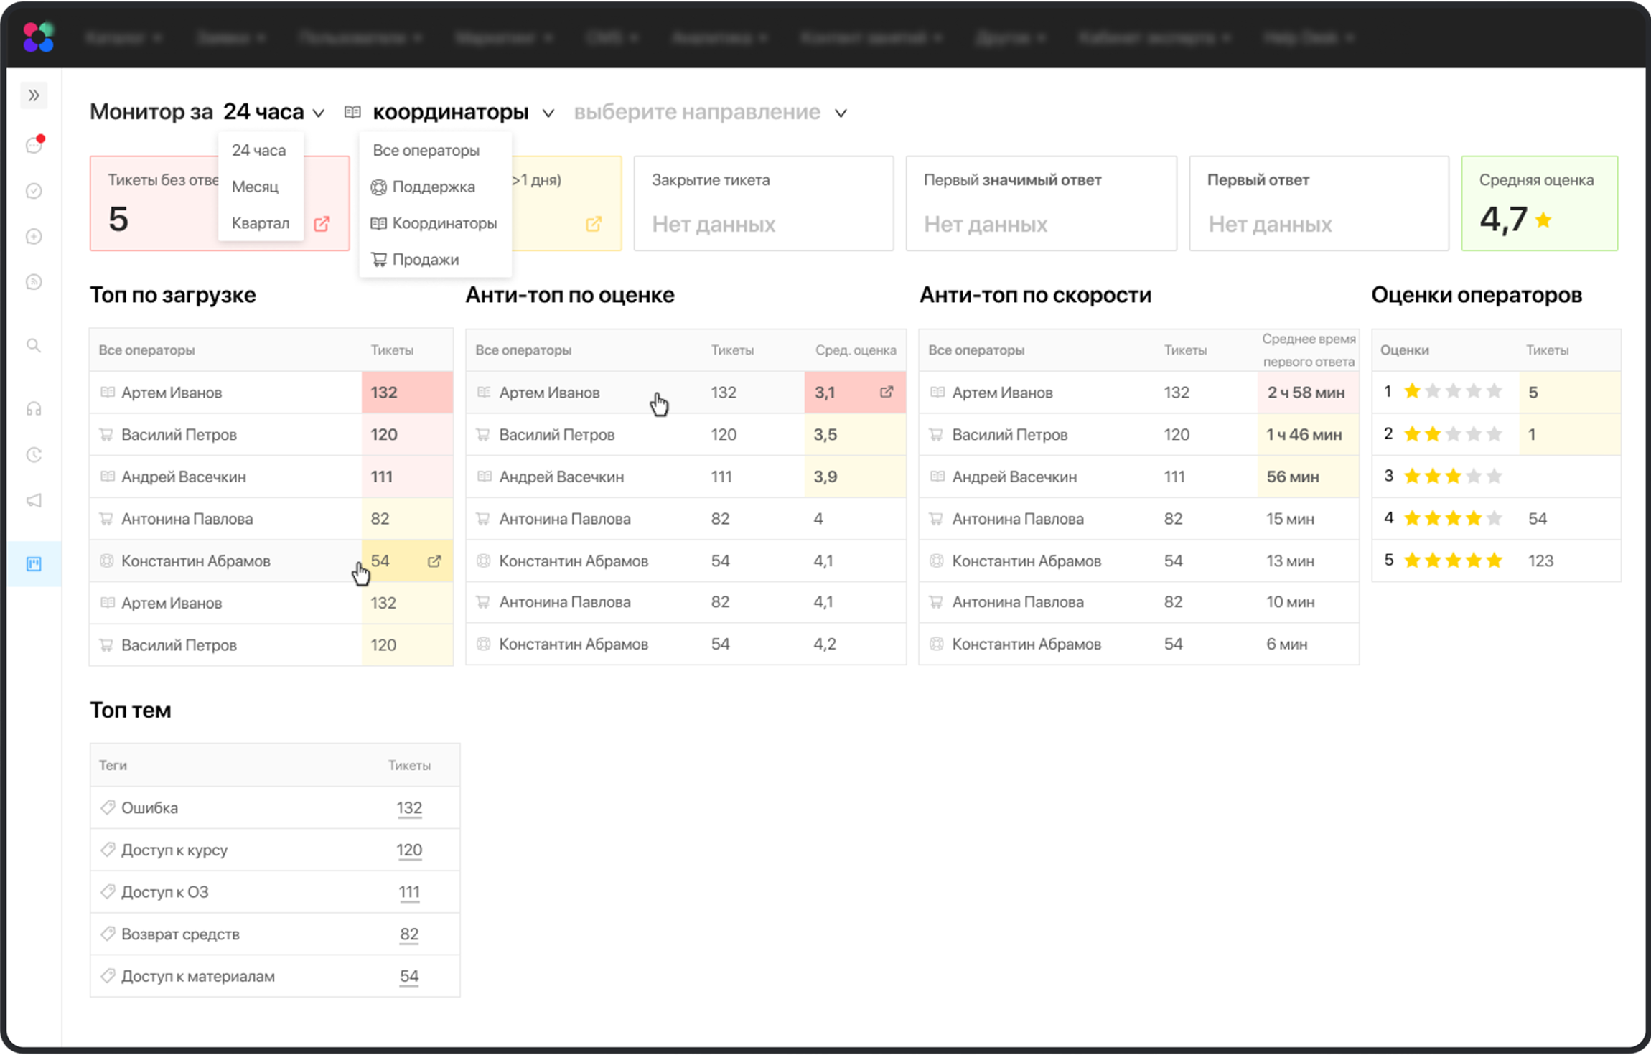This screenshot has height=1055, width=1651.
Task: Open external link beside 3,1 rating
Action: [887, 392]
